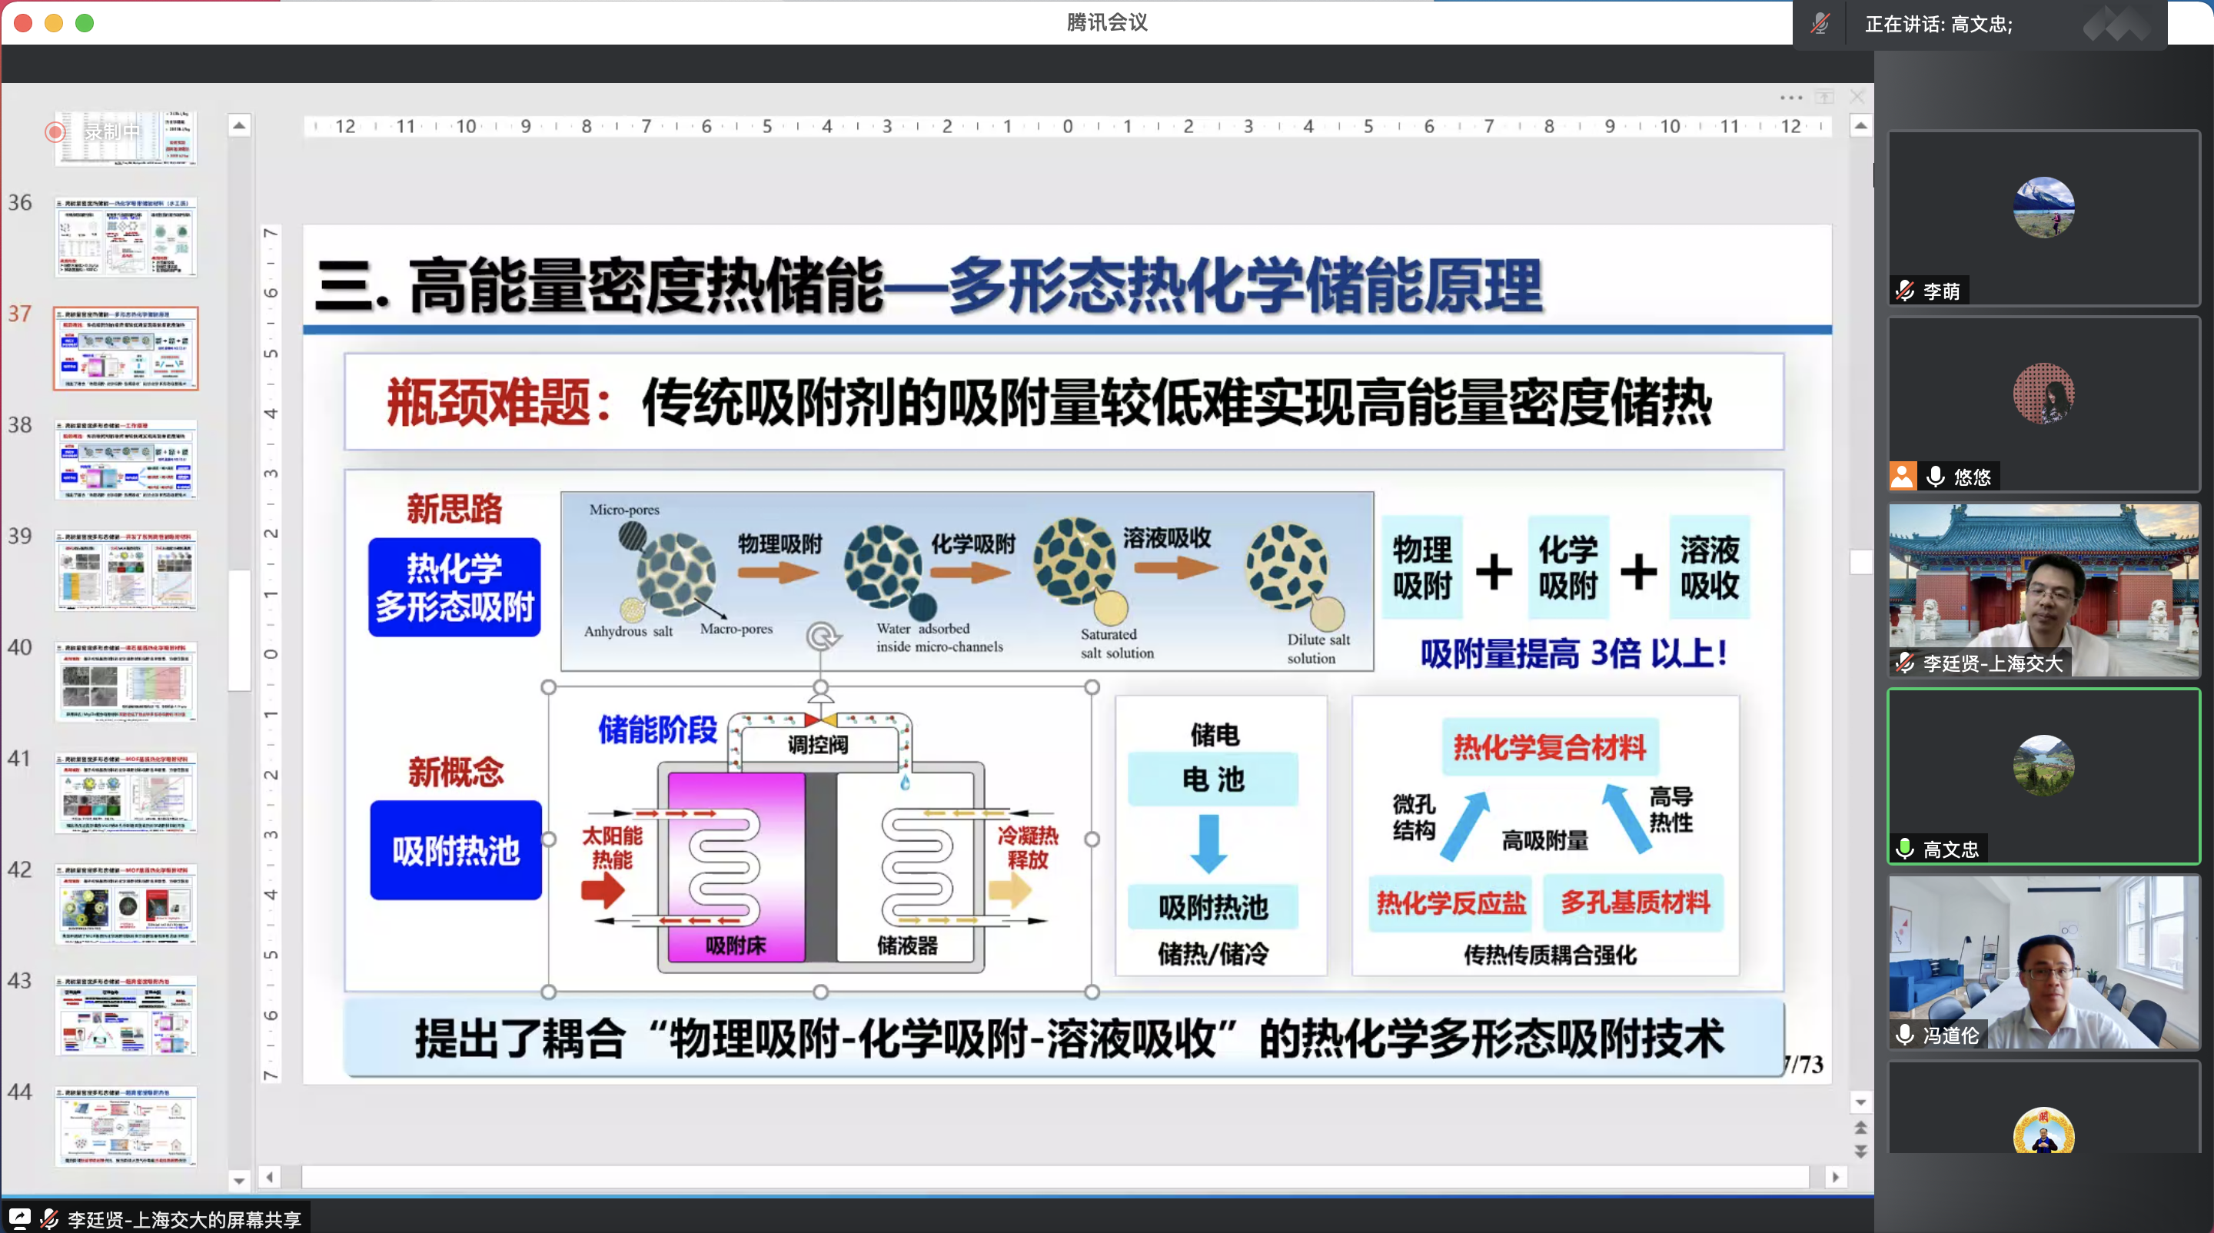Click the three-dots more options icon

(1790, 97)
